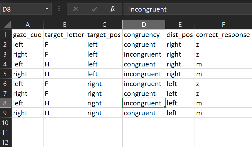Select cell D3 containing incongruent
The height and width of the screenshot is (147, 252).
[144, 54]
